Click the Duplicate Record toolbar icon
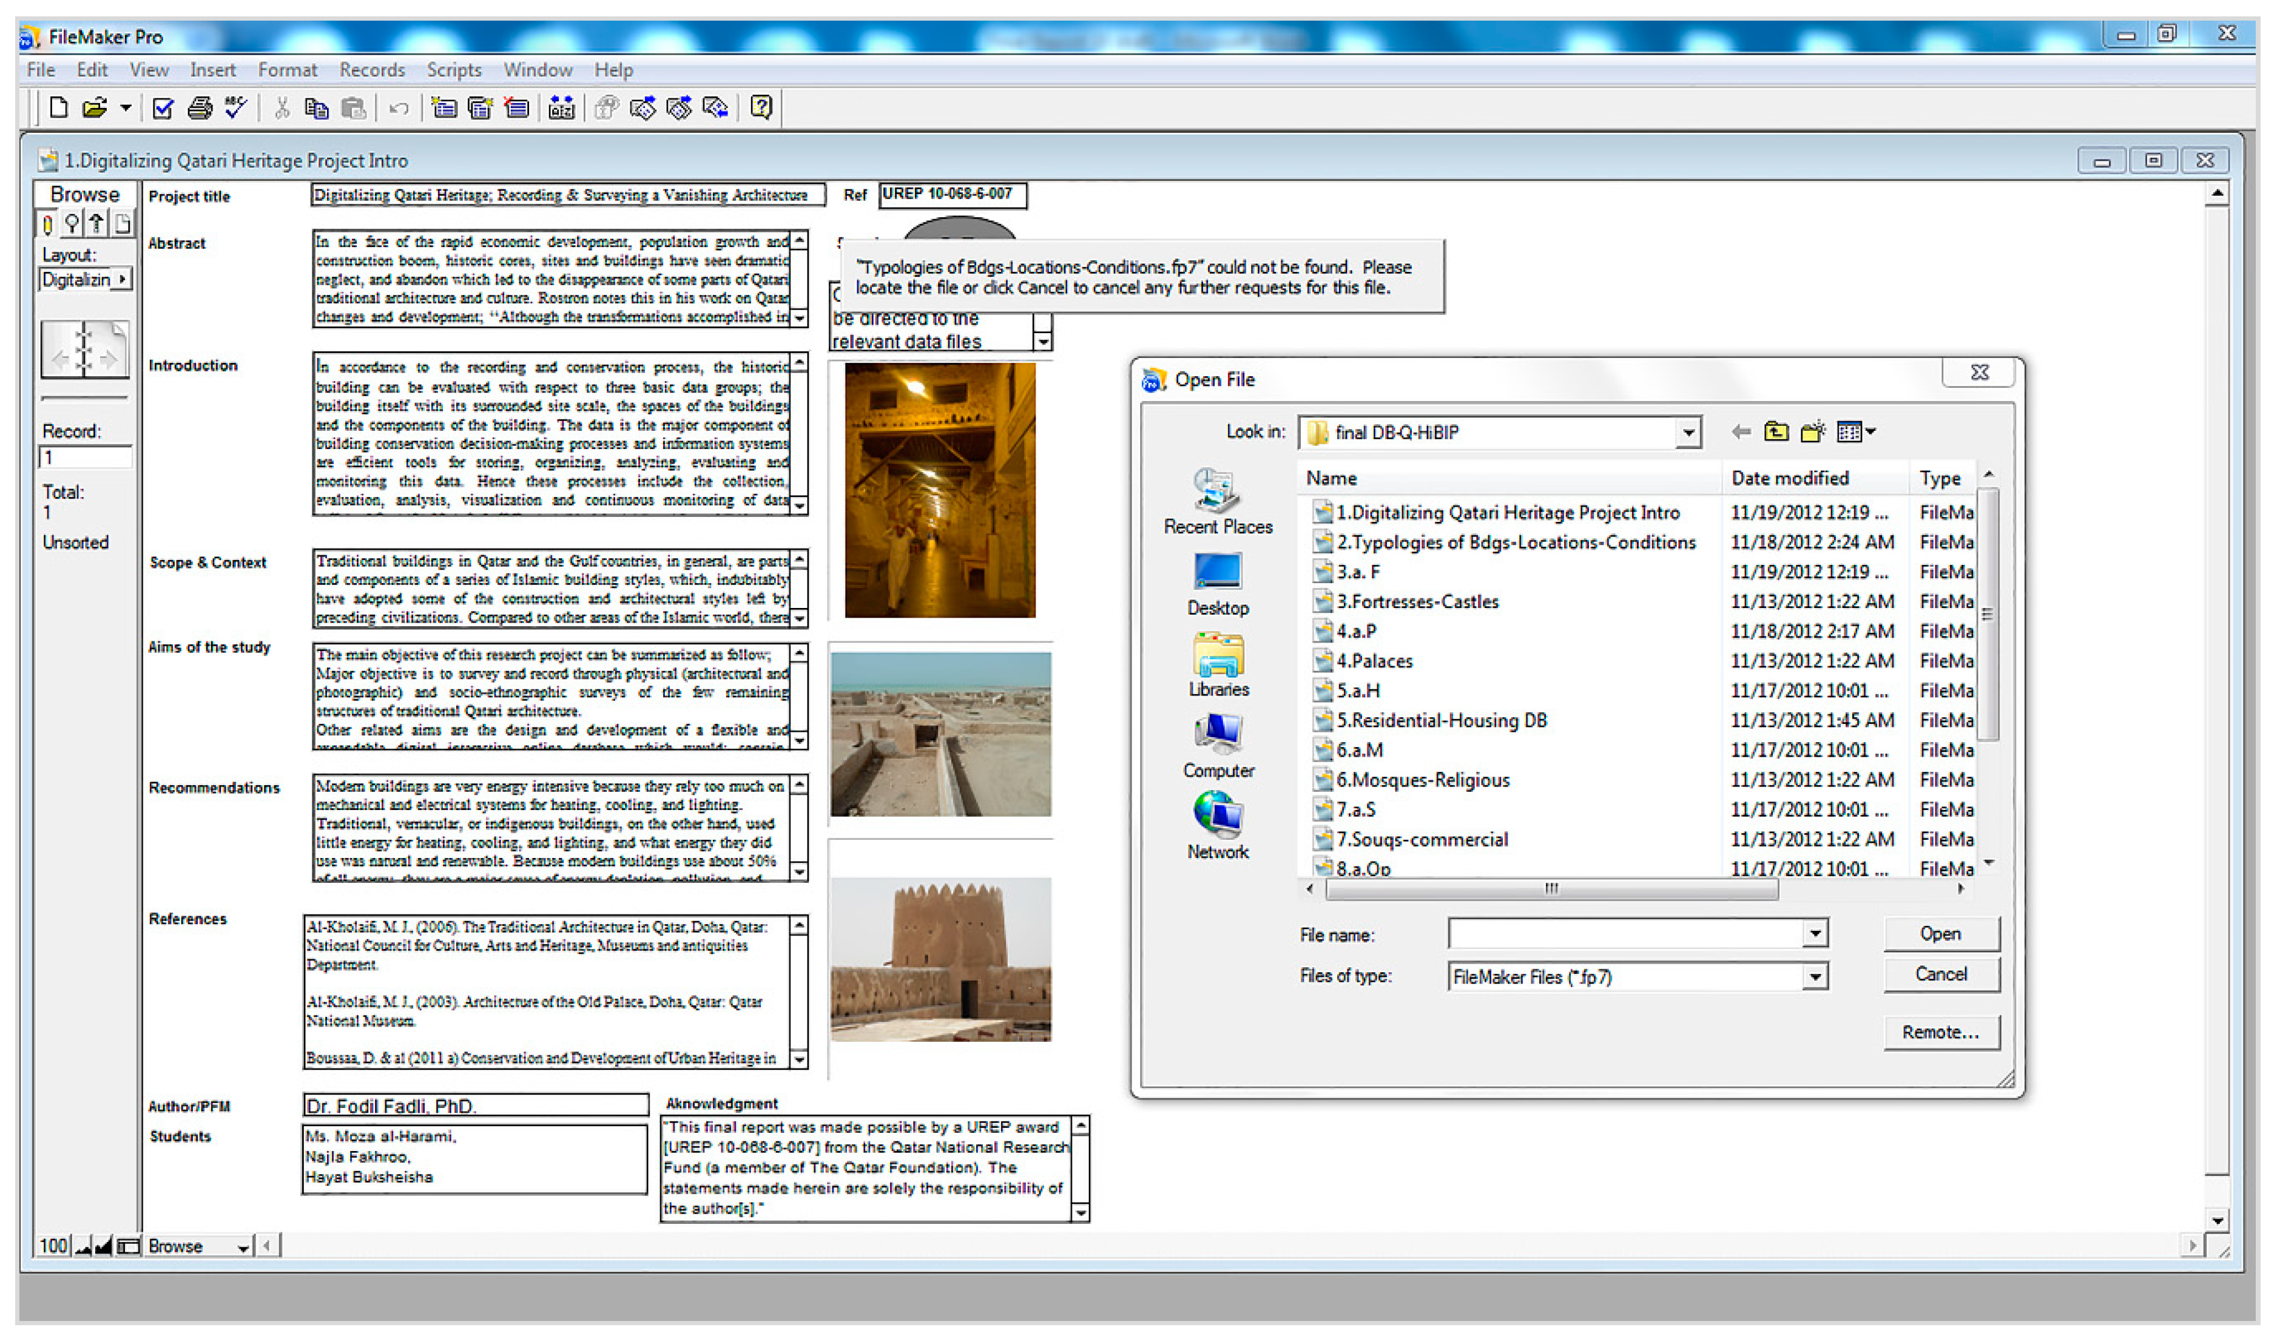 (x=480, y=109)
